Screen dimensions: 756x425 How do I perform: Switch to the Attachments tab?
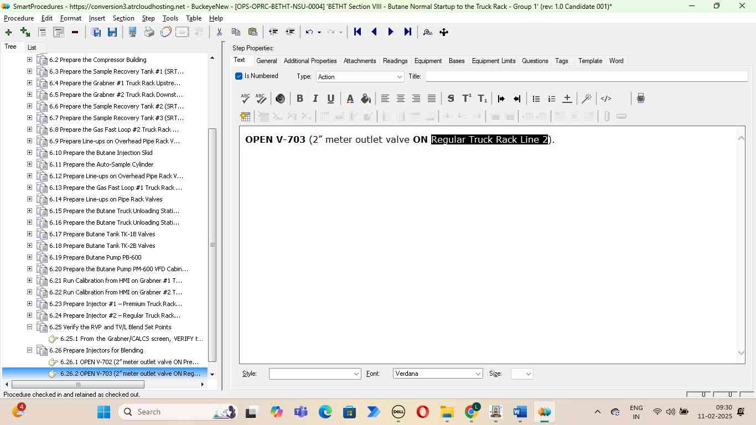point(360,61)
